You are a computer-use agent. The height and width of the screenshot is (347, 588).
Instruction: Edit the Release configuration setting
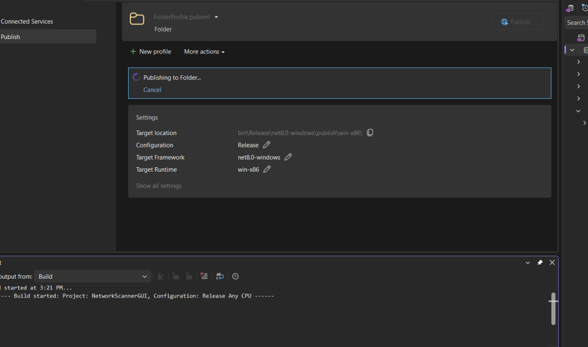point(266,145)
